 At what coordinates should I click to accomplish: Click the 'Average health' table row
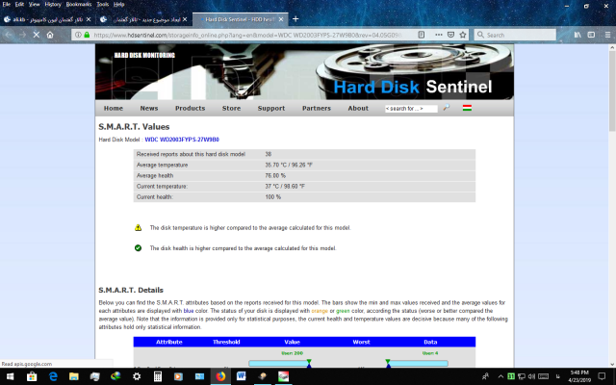click(x=304, y=175)
